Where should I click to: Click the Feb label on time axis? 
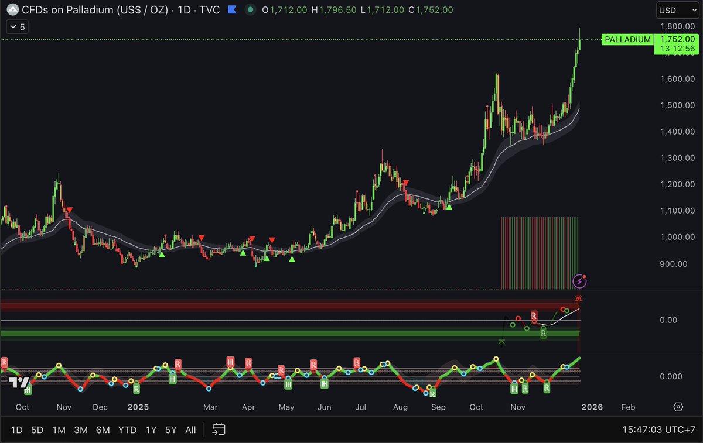pyautogui.click(x=627, y=407)
